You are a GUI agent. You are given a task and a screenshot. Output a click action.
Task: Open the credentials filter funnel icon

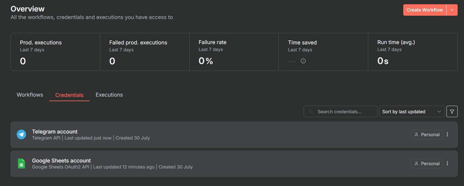tap(452, 111)
